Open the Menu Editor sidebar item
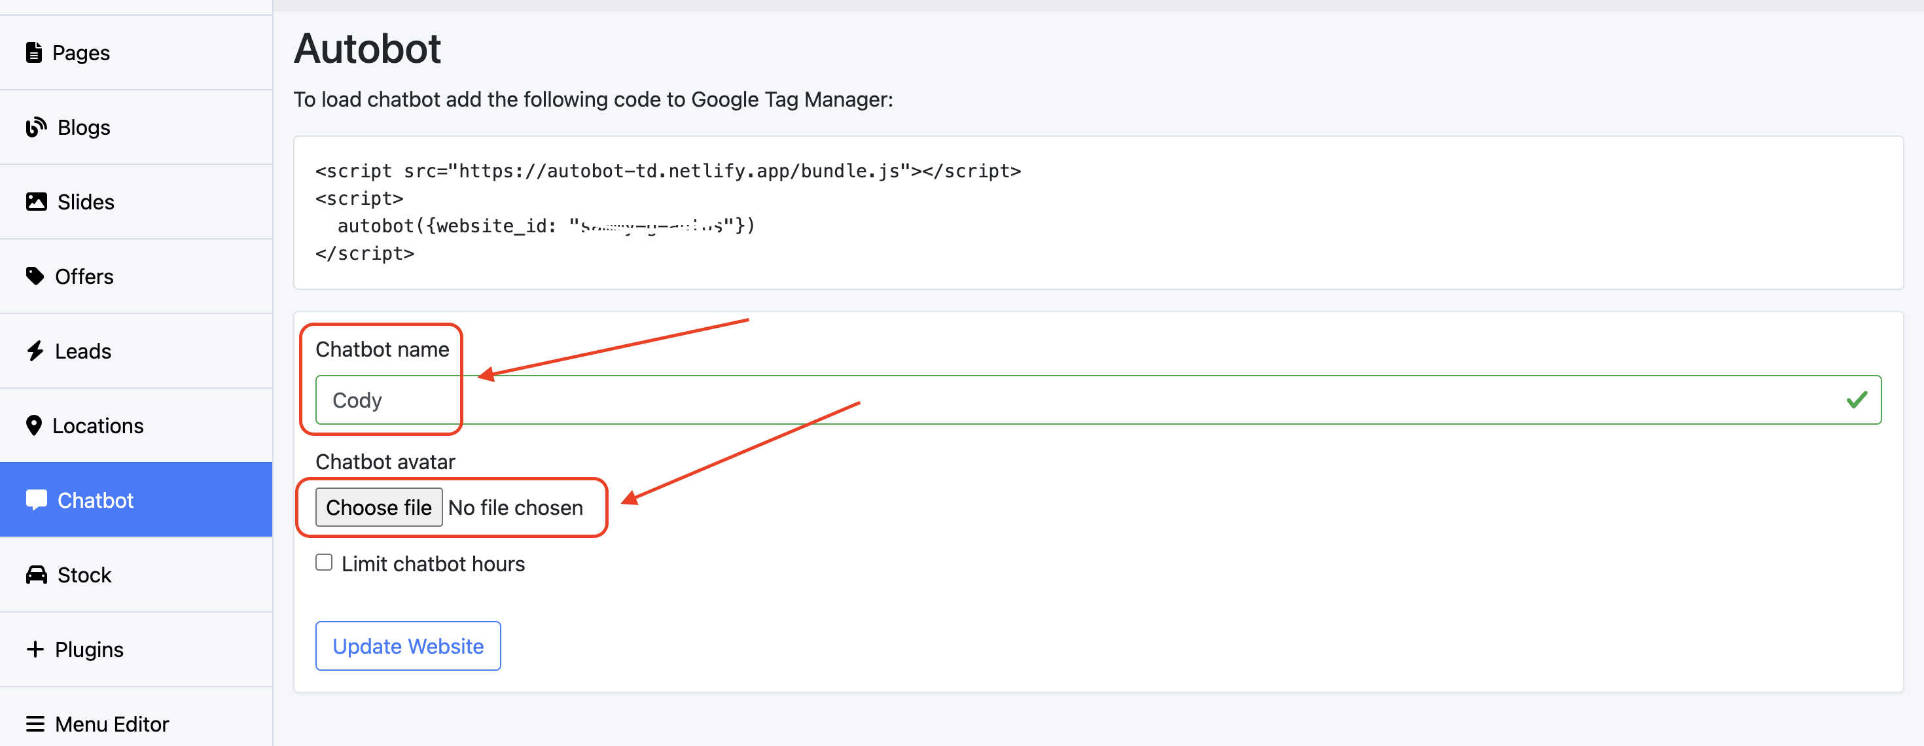Viewport: 1924px width, 746px height. 111,724
